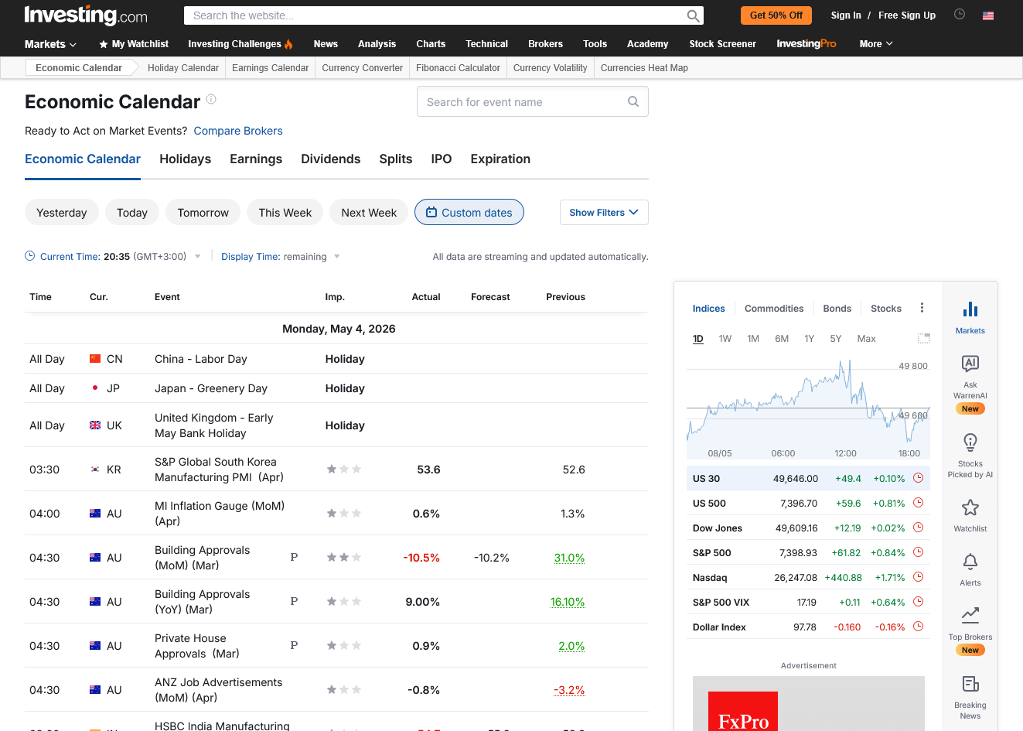Click Search for event name field
The height and width of the screenshot is (731, 1023).
[533, 101]
